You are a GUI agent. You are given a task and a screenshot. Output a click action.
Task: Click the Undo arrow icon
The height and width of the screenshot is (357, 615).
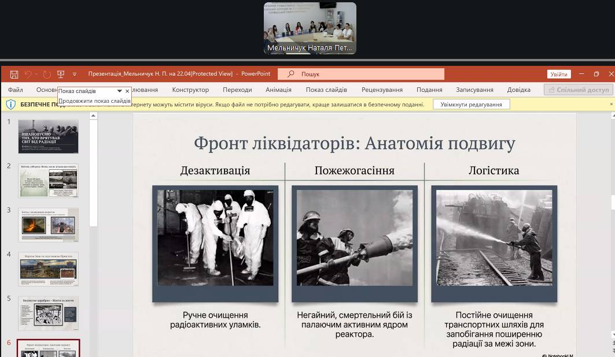[x=28, y=74]
